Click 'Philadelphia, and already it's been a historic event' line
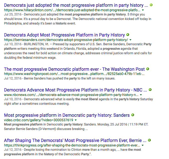Image resolution: width=169 pixels, height=159 pixels. pyautogui.click(x=40, y=23)
